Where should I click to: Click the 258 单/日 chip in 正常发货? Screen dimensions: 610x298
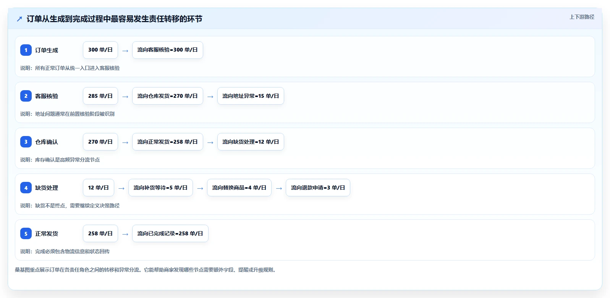pos(100,233)
